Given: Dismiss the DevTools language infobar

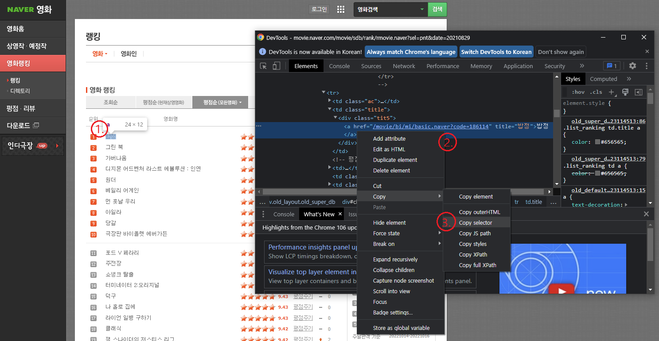Looking at the screenshot, I should 647,51.
